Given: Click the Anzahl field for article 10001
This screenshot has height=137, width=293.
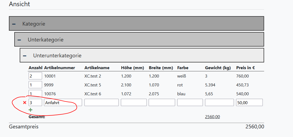Looking at the screenshot, I should 35,76.
